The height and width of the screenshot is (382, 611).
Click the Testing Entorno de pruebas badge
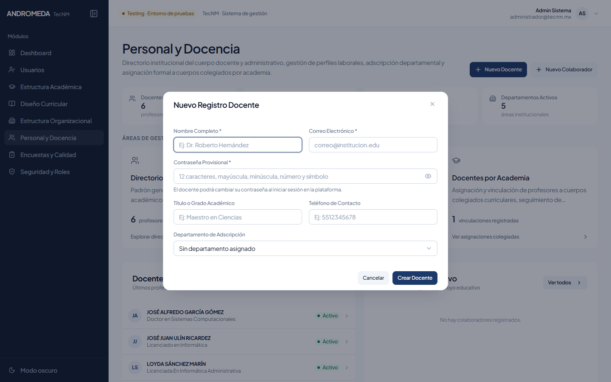158,14
